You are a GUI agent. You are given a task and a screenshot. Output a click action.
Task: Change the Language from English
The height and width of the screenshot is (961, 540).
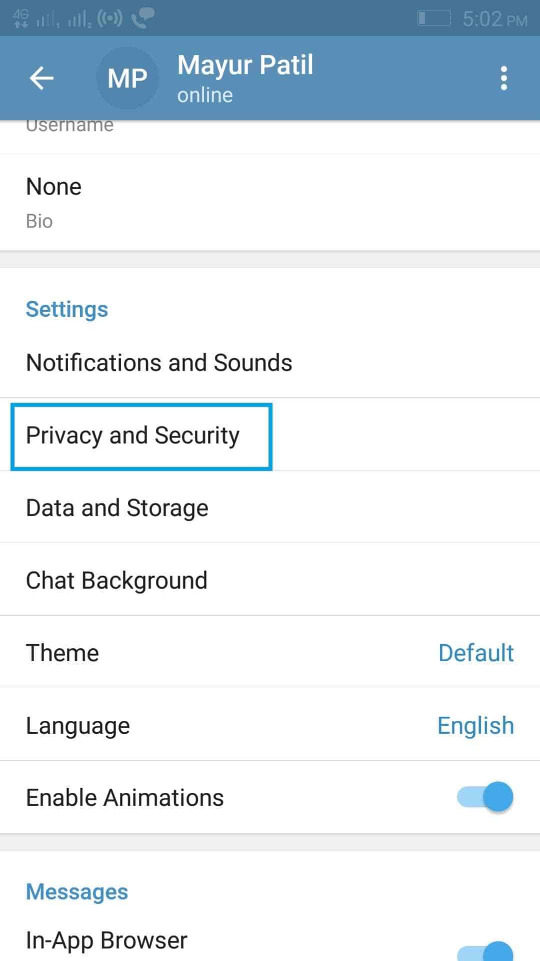pos(475,725)
